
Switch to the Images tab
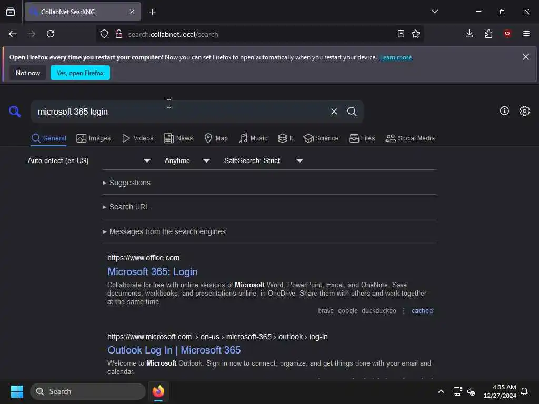coord(94,138)
